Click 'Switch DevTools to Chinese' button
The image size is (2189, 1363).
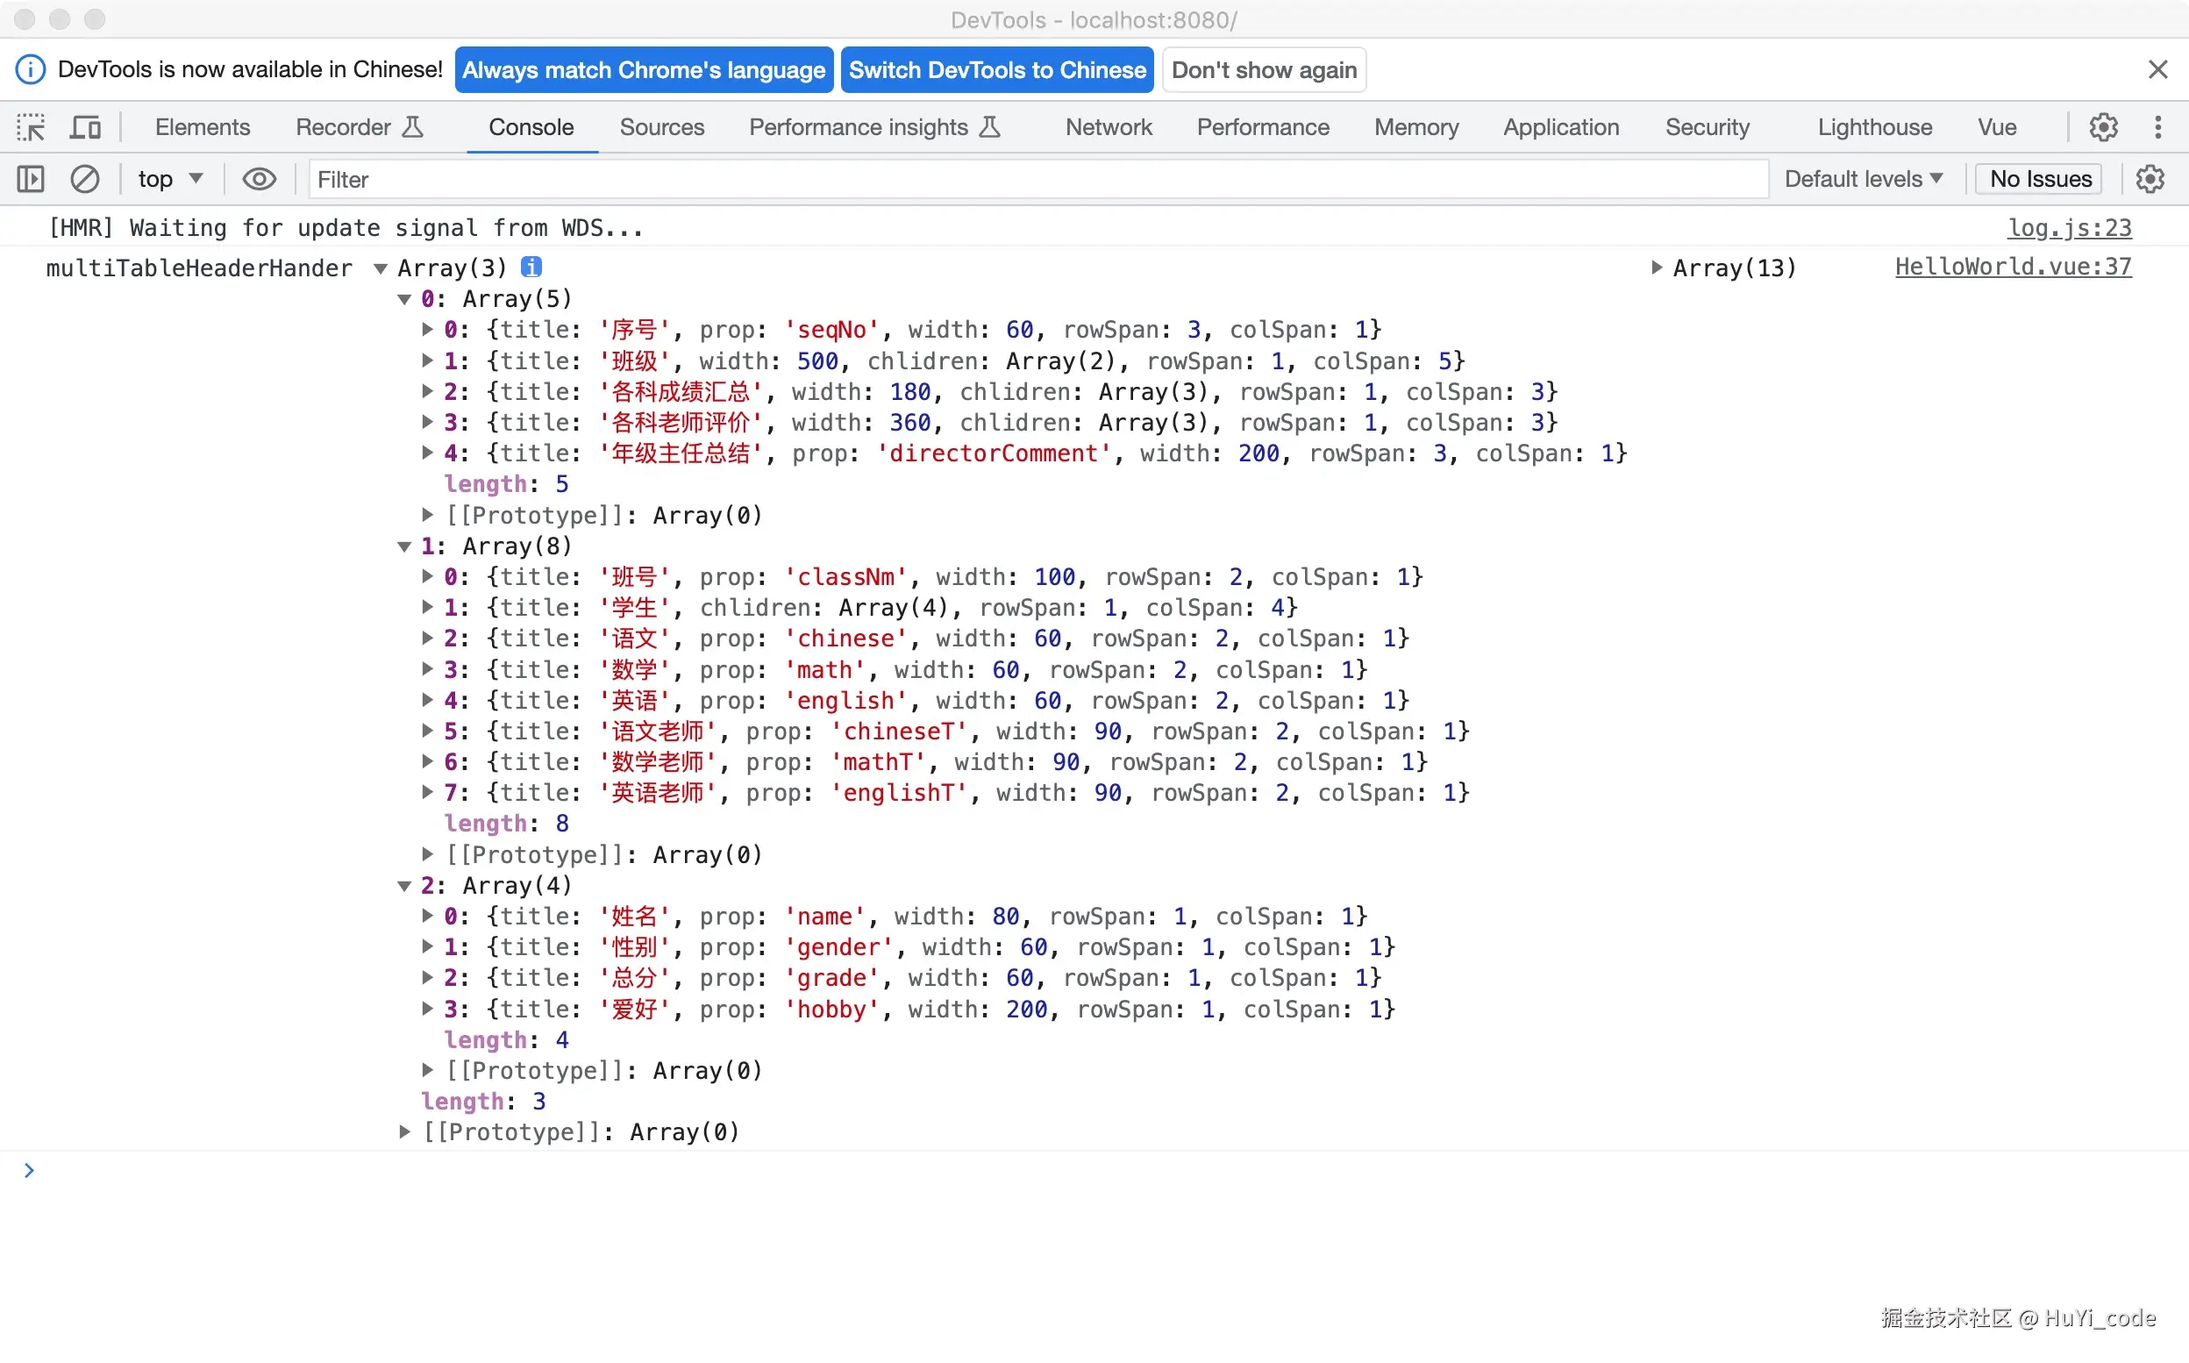click(997, 69)
